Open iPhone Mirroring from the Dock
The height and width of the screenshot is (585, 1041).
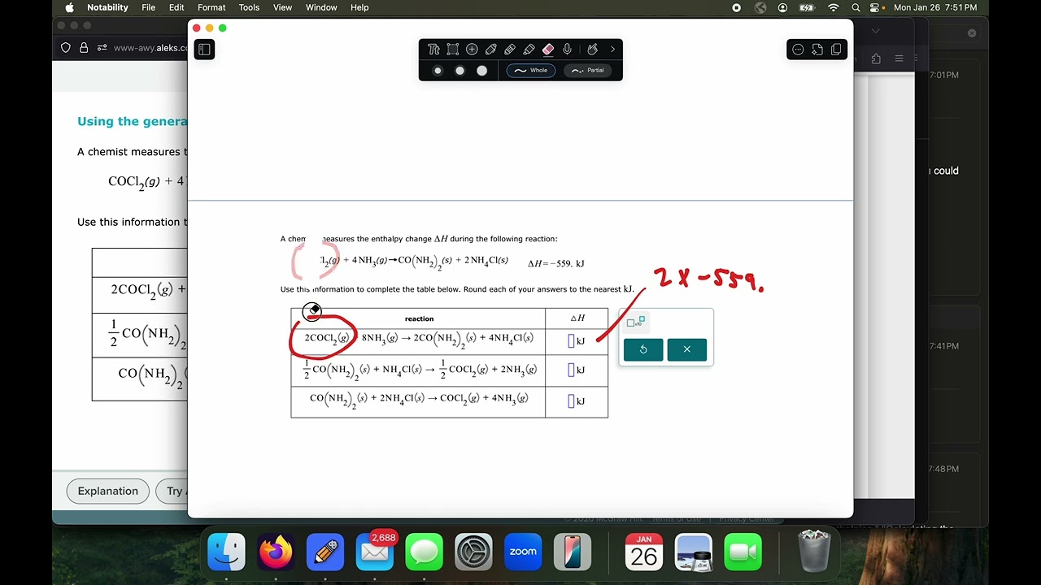573,552
